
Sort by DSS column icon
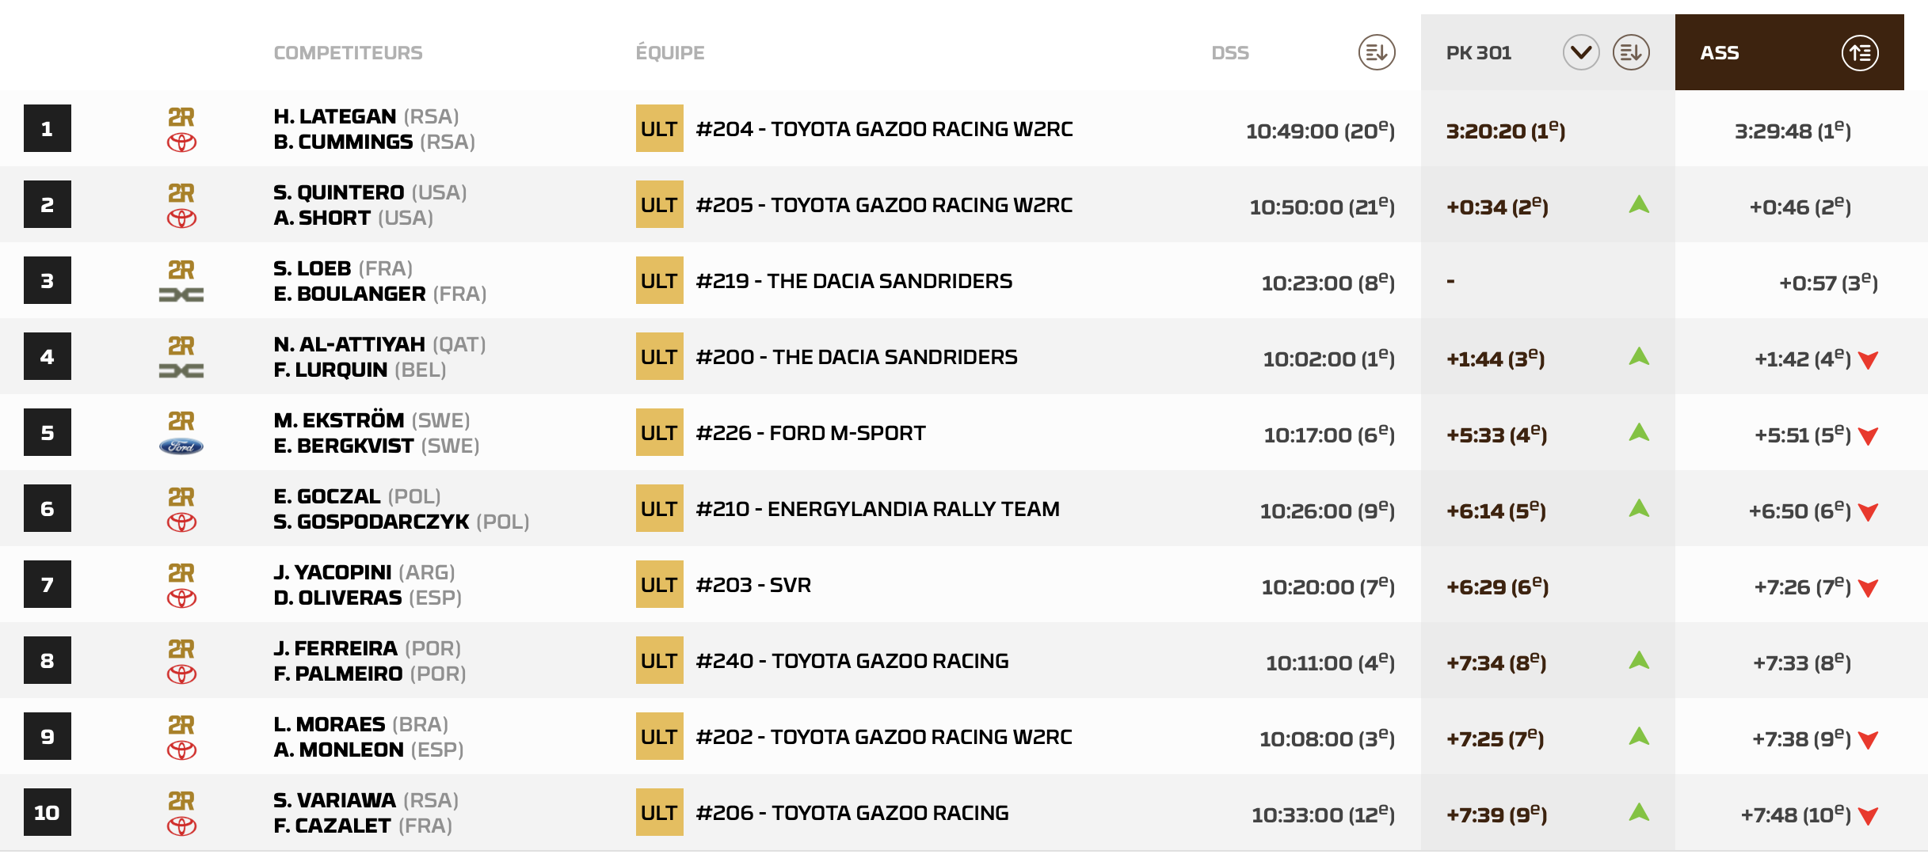[x=1377, y=53]
